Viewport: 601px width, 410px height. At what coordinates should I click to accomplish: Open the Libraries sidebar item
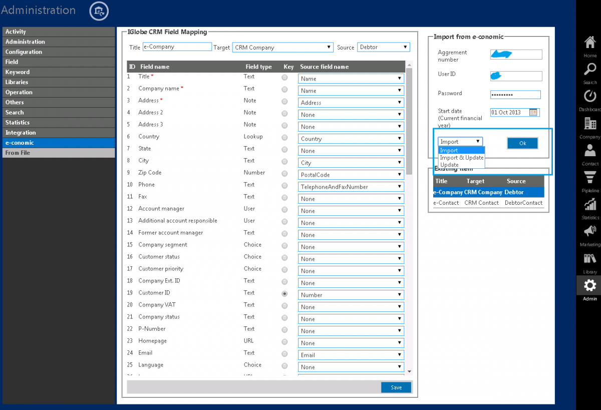(59, 82)
